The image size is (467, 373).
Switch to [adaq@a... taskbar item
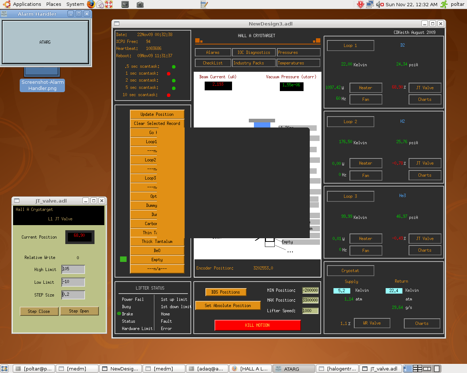point(207,369)
